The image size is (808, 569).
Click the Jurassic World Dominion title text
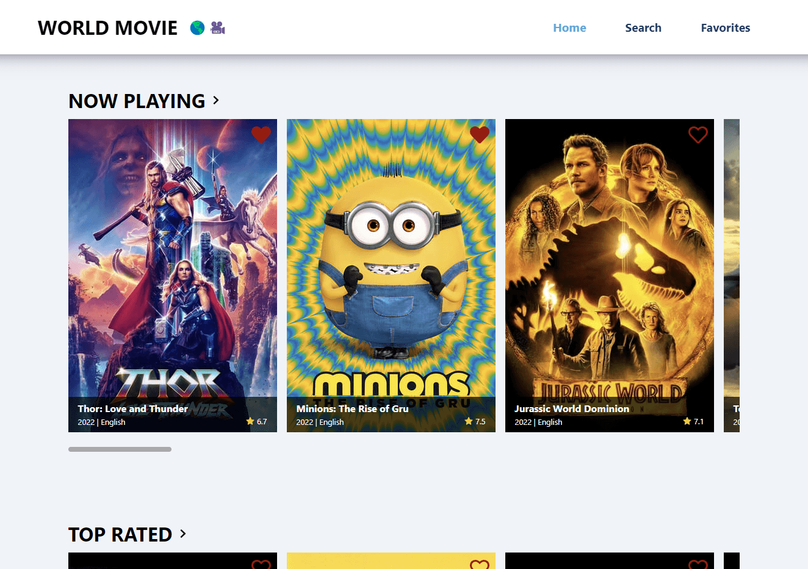click(x=572, y=408)
